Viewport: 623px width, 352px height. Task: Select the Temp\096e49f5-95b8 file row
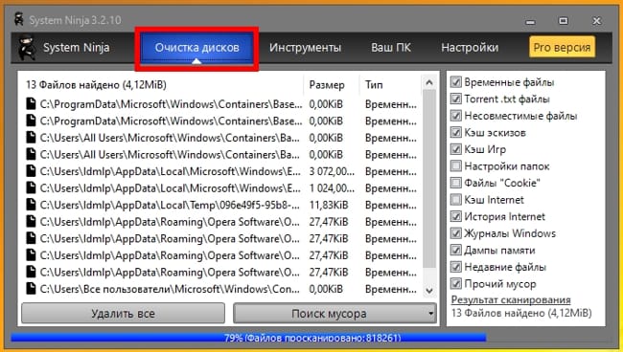pos(221,205)
